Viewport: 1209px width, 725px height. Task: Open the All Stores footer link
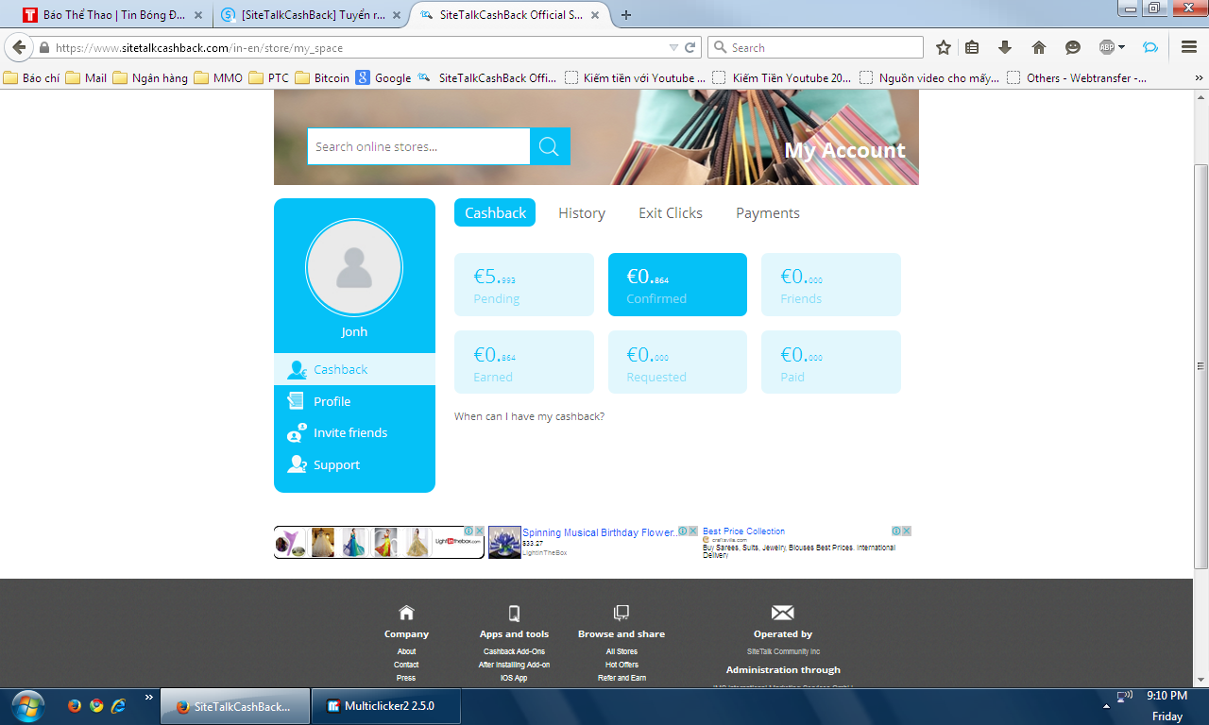coord(622,651)
